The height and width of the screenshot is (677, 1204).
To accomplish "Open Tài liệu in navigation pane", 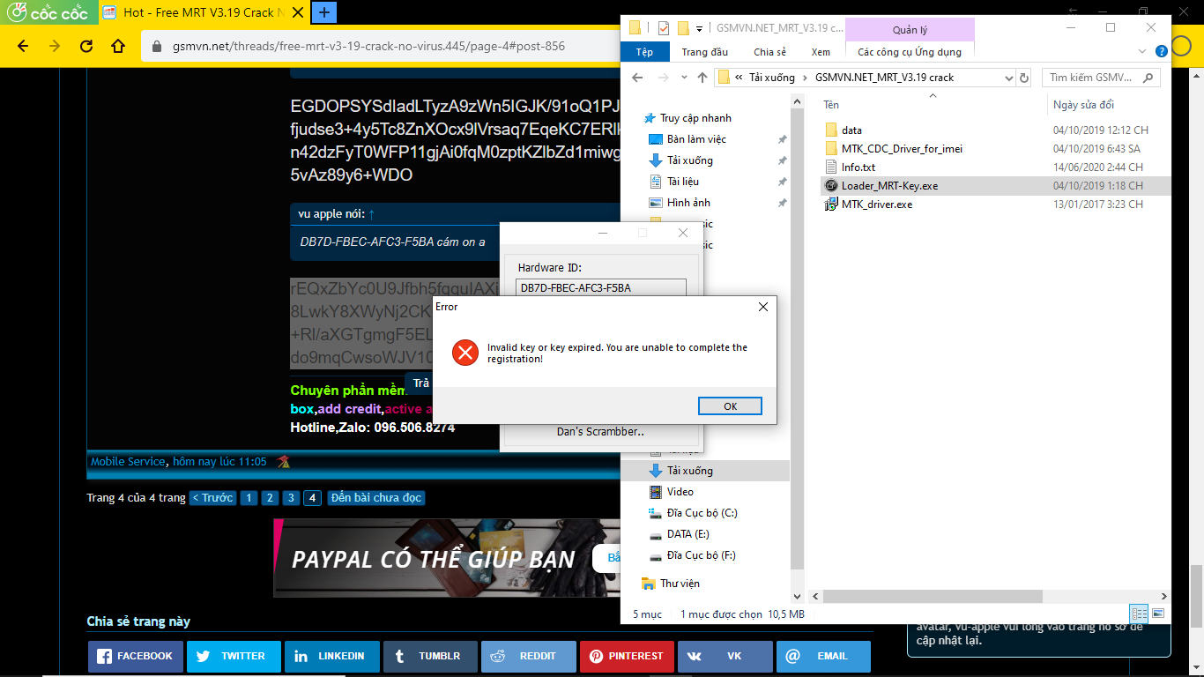I will pos(683,182).
